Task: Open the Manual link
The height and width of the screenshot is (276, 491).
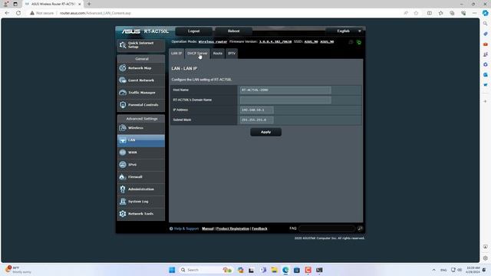Action: click(208, 228)
